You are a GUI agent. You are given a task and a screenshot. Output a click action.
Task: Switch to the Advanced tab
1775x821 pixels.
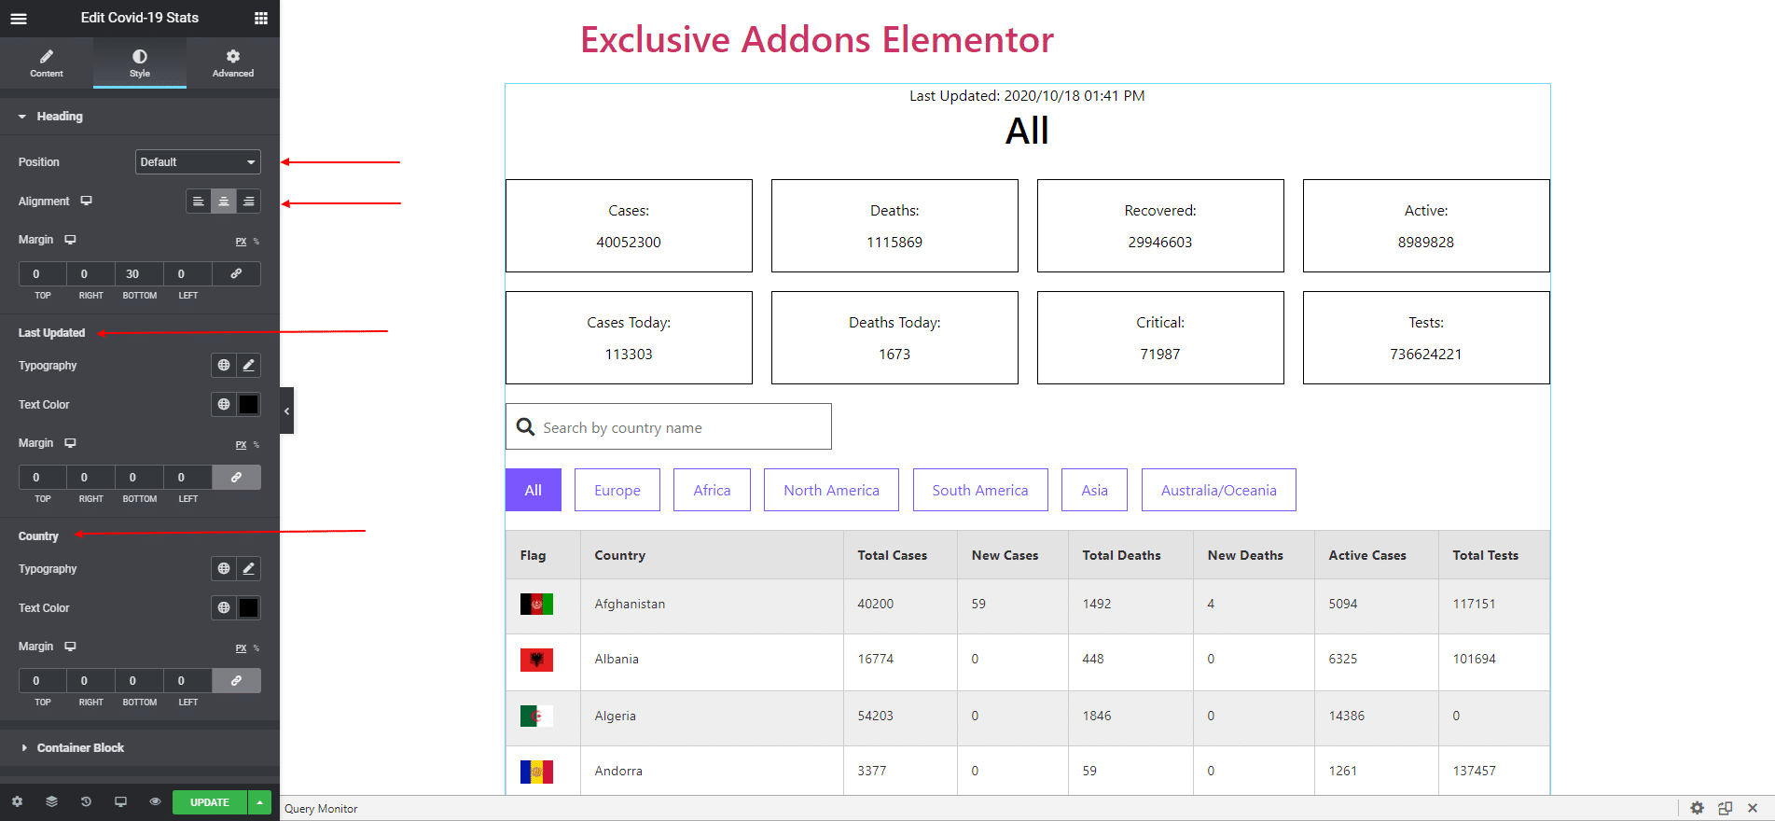coord(233,63)
